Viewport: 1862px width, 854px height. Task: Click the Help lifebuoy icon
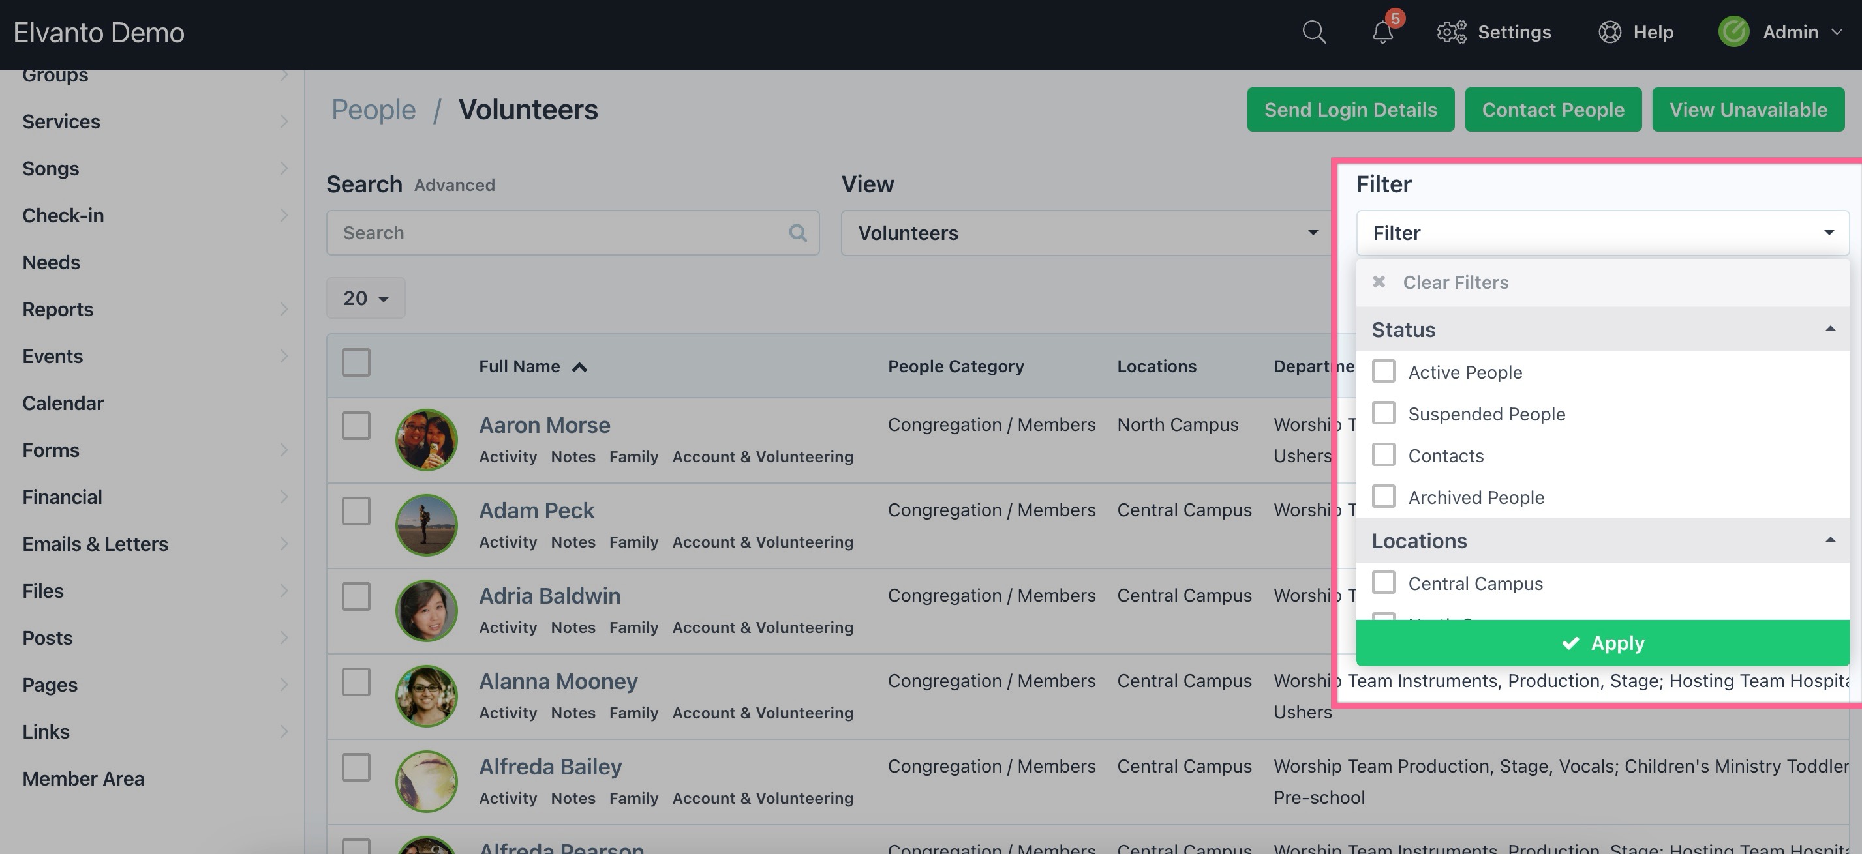click(1609, 33)
